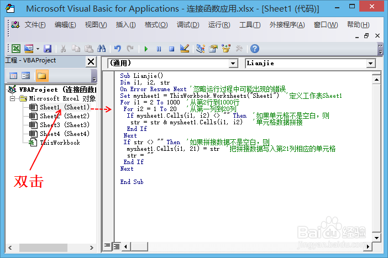Switch to Procedure View button

point(107,246)
